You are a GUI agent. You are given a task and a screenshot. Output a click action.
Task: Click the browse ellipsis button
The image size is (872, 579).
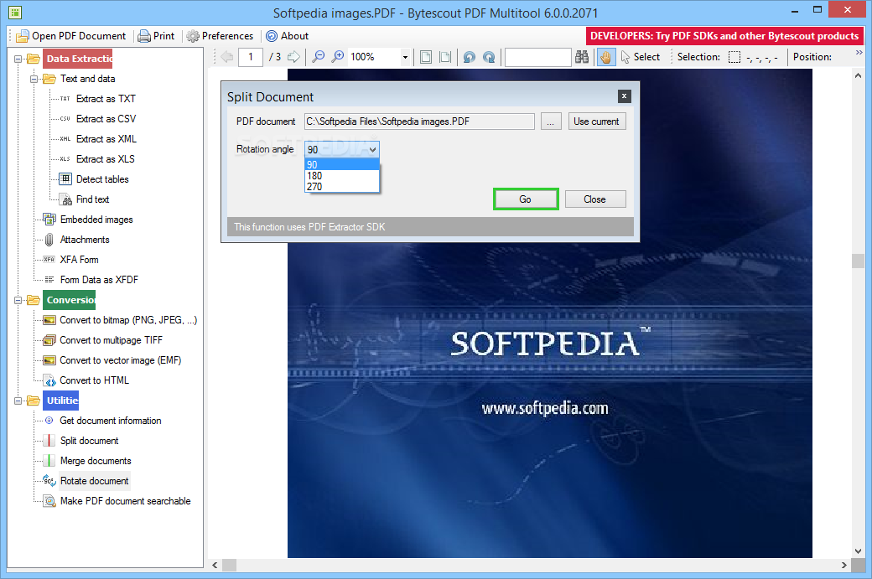(x=551, y=121)
